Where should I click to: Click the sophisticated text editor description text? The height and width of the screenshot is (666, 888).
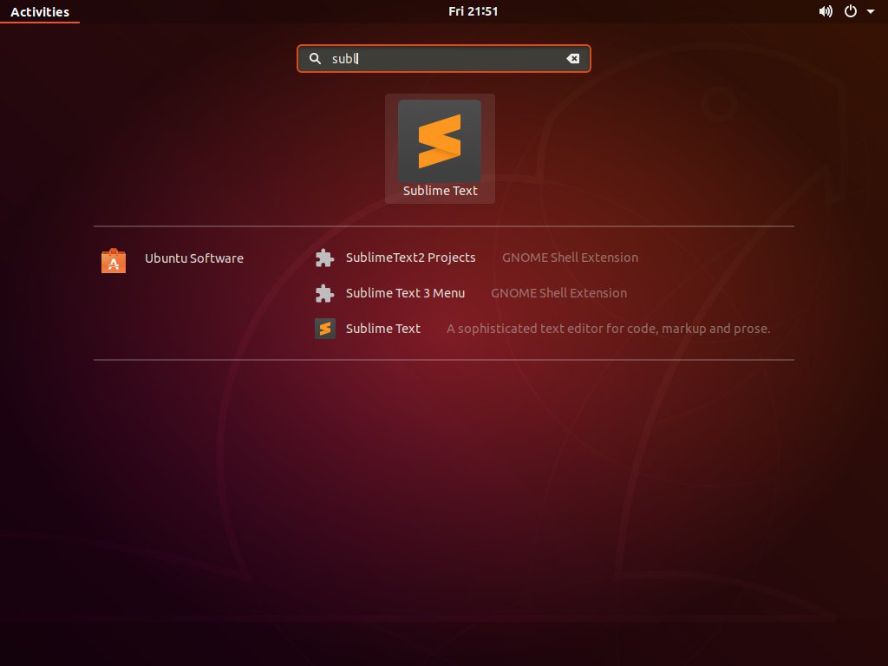click(608, 329)
